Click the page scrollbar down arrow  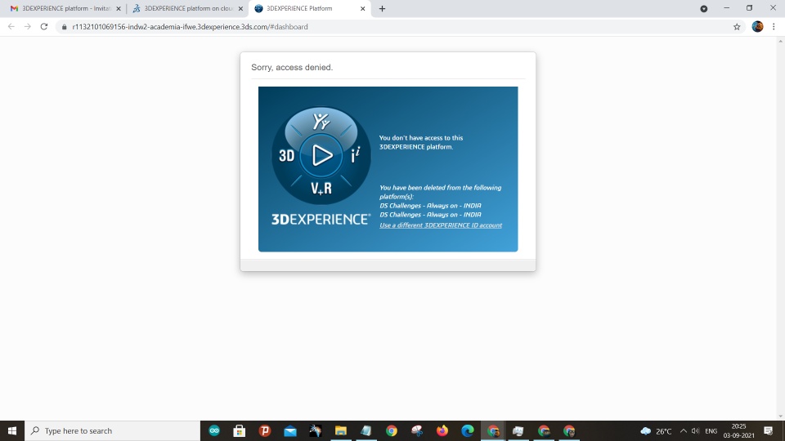click(780, 416)
